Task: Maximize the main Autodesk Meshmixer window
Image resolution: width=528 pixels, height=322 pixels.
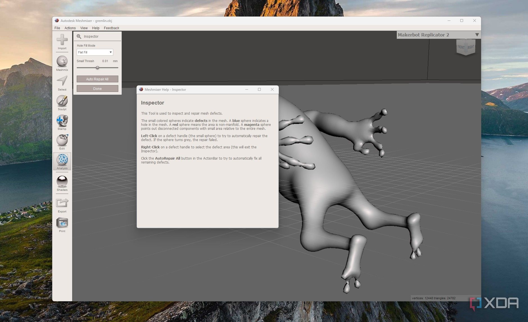Action: click(461, 21)
